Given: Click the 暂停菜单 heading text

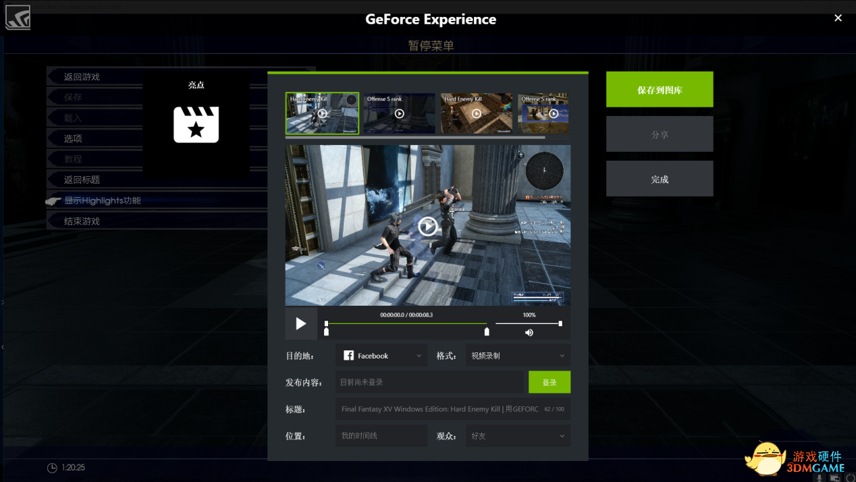Looking at the screenshot, I should click(431, 46).
